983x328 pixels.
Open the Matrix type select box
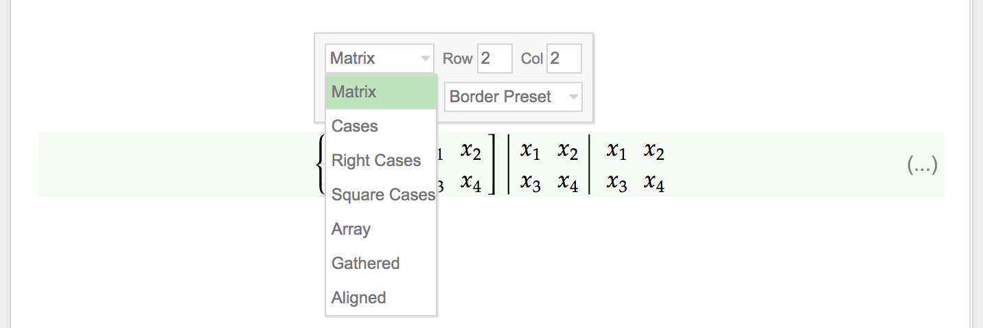click(380, 58)
